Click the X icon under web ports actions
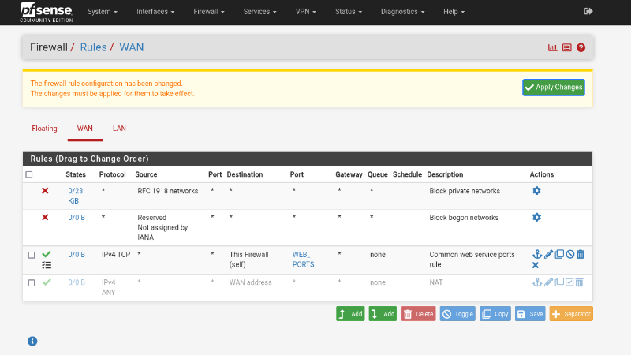The image size is (631, 355). click(x=536, y=265)
